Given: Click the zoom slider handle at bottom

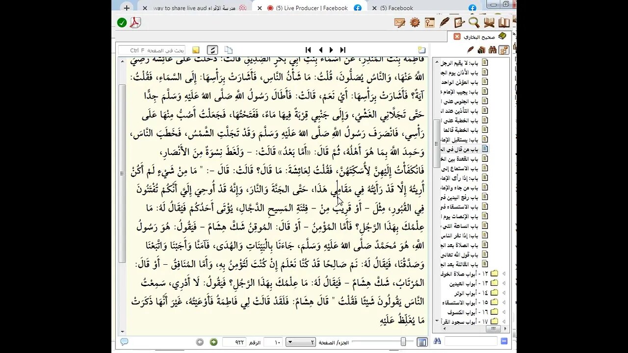Looking at the screenshot, I should point(403,342).
